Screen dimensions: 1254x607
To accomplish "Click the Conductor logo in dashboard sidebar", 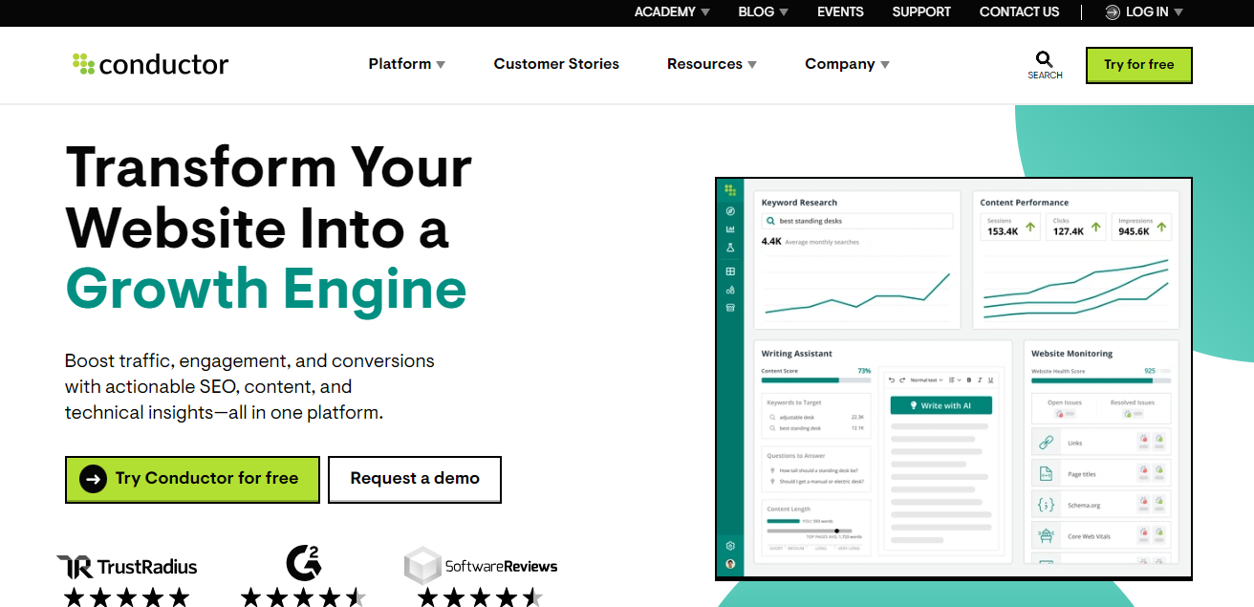I will 730,190.
